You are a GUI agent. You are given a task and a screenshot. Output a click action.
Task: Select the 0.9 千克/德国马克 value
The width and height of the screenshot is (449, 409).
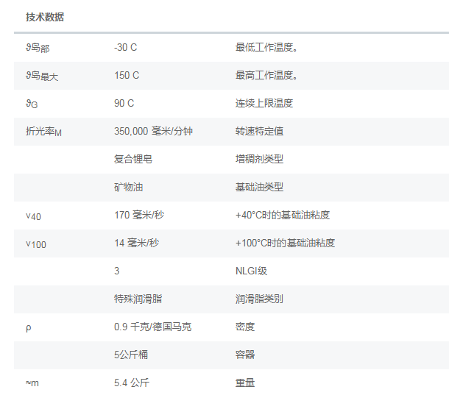point(152,327)
